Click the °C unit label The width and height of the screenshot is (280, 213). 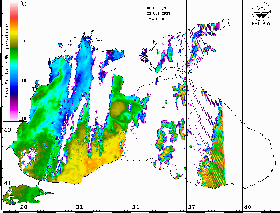click(23, 3)
